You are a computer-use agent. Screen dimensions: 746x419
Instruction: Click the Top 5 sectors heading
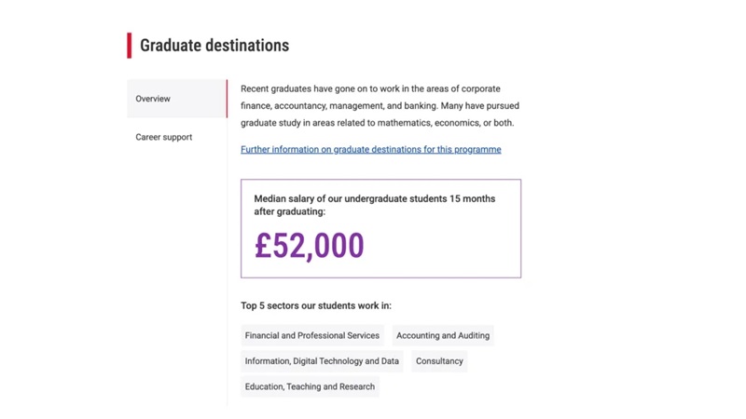click(316, 305)
